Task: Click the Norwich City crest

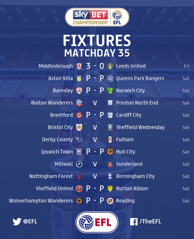Action: click(x=110, y=91)
